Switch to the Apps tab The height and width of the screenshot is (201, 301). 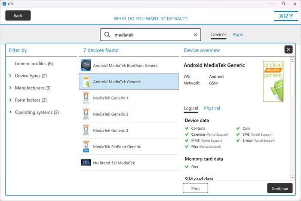click(x=237, y=34)
